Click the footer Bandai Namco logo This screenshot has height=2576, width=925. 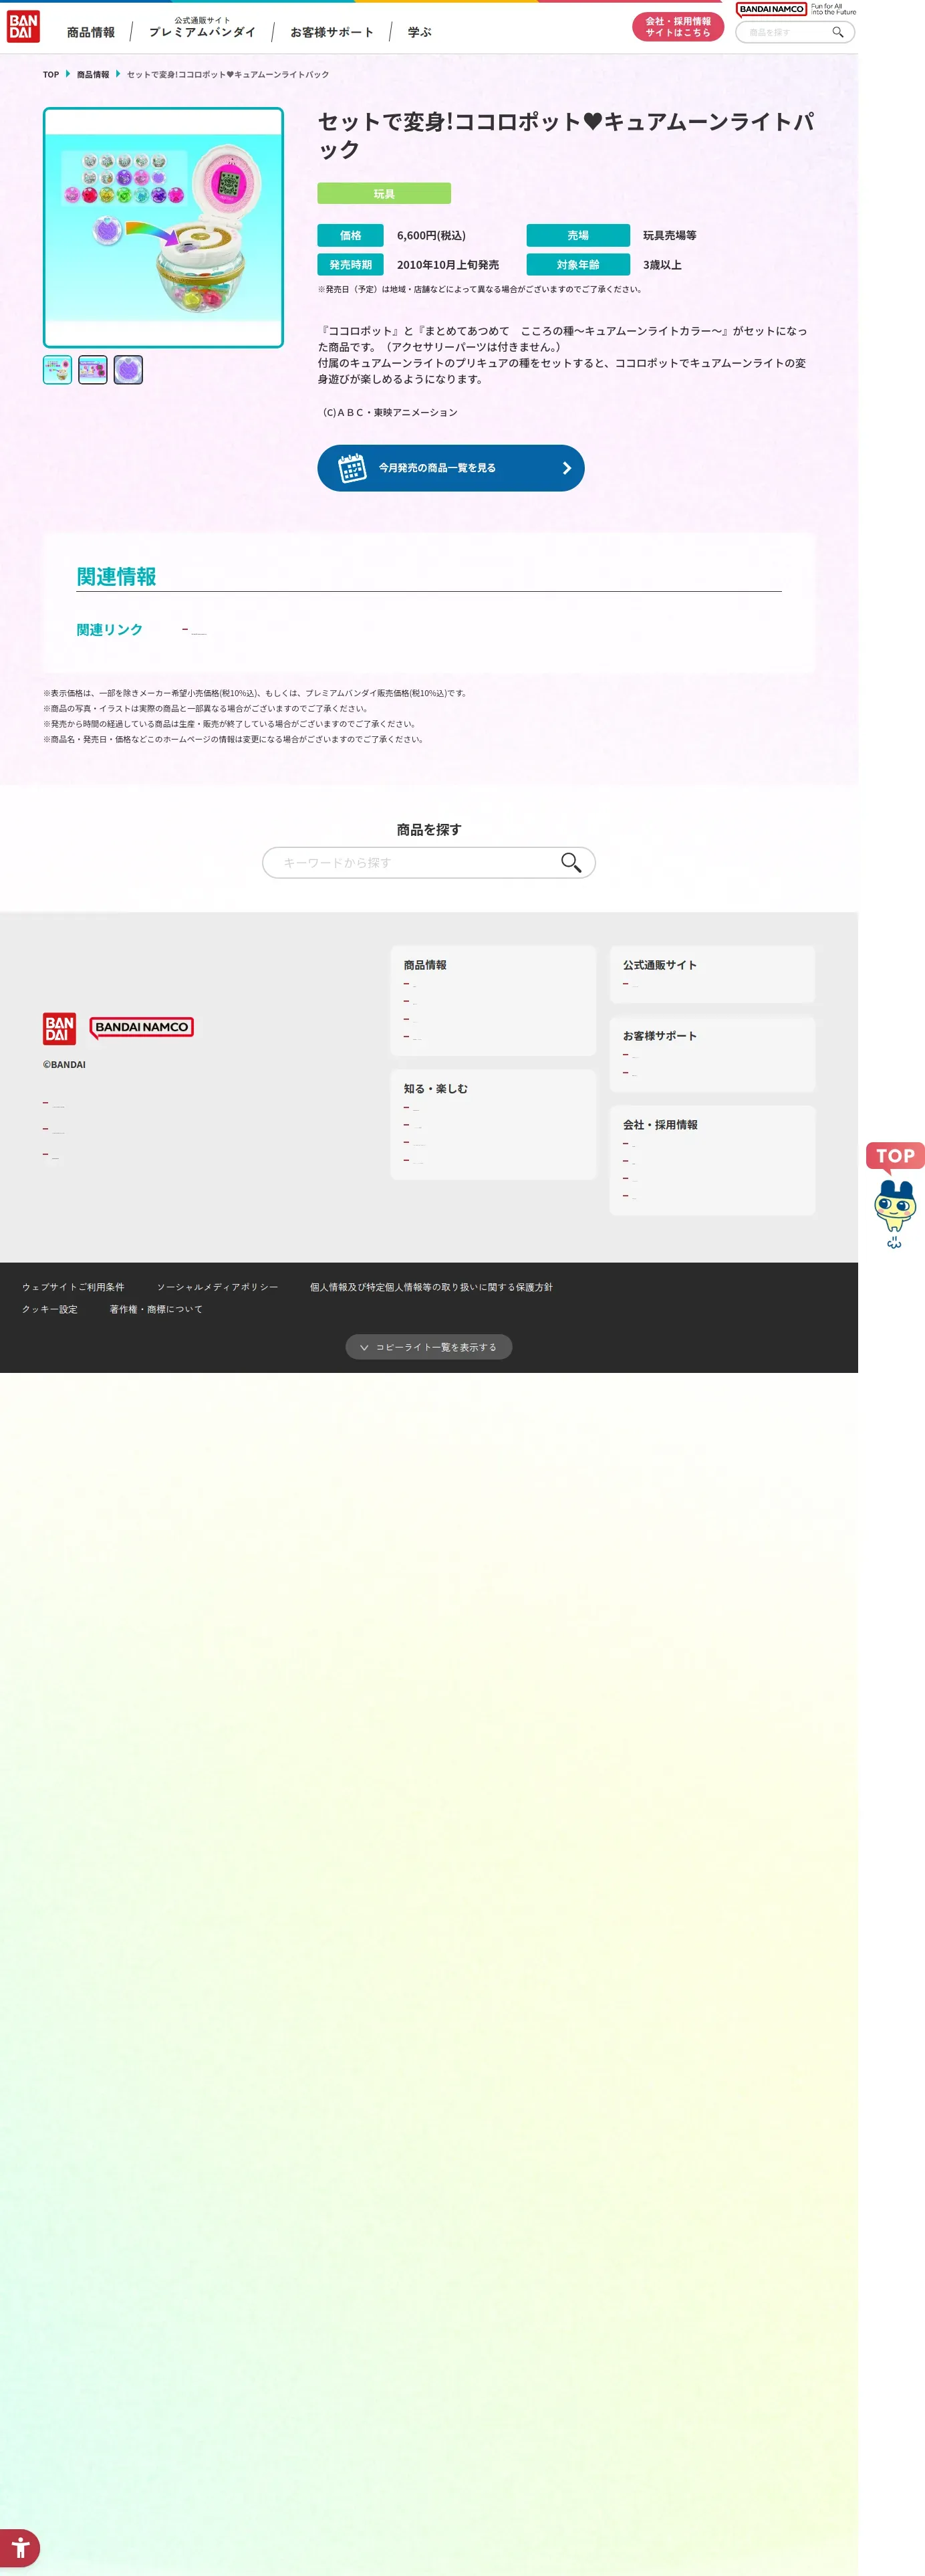141,1027
